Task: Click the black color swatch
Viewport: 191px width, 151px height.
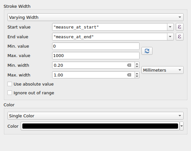Action: pyautogui.click(x=100, y=126)
